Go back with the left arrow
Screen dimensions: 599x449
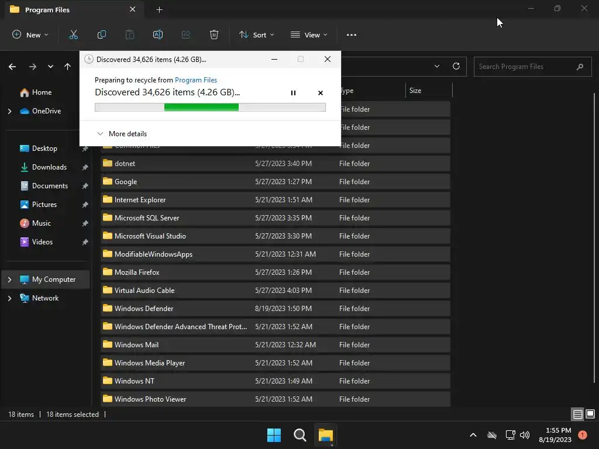(12, 67)
